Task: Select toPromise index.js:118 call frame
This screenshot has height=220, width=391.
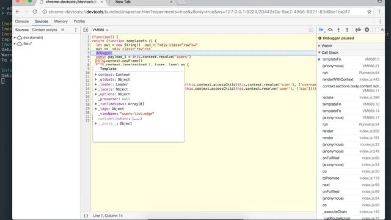Action: [351, 178]
